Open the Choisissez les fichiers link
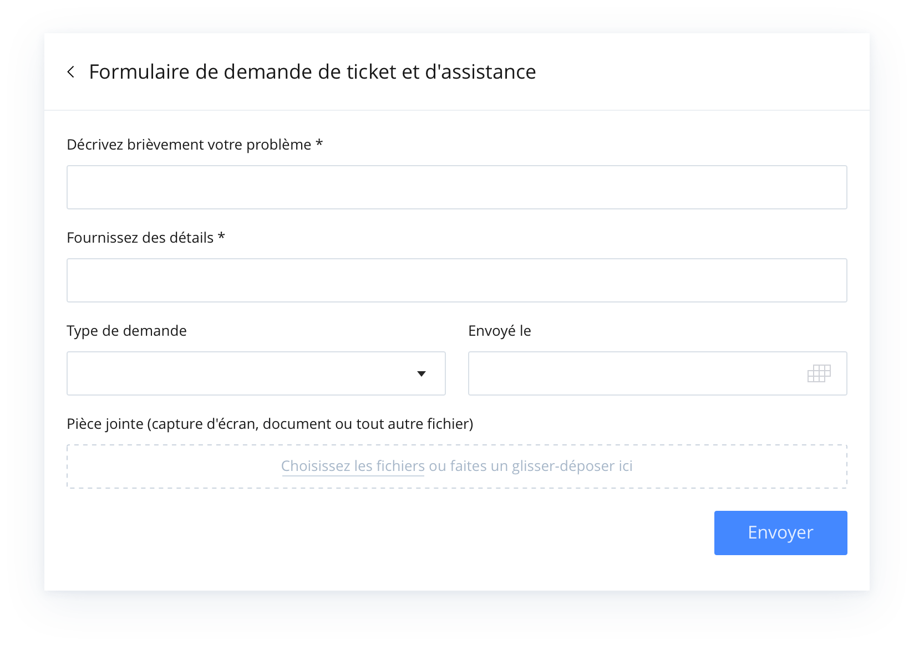The image size is (914, 646). [353, 466]
